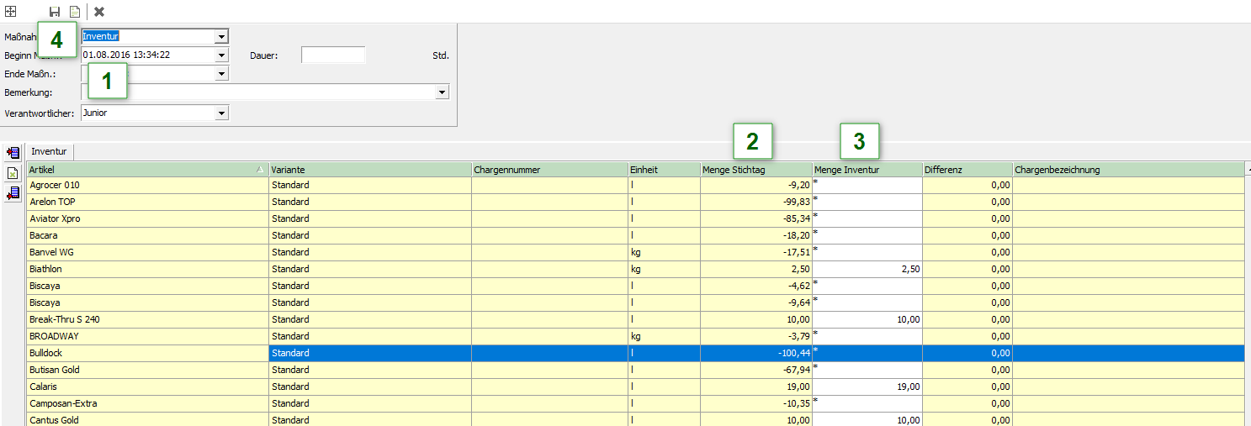The image size is (1251, 426).
Task: Click Menge Inventur cell for Agrocer 010
Action: point(867,185)
